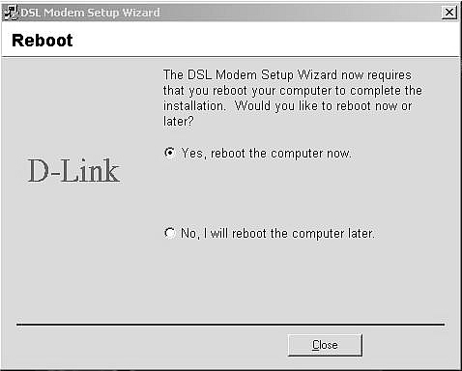Image resolution: width=462 pixels, height=371 pixels.
Task: Click the 'No, I will reboot the computer later.' label text
Action: [278, 233]
